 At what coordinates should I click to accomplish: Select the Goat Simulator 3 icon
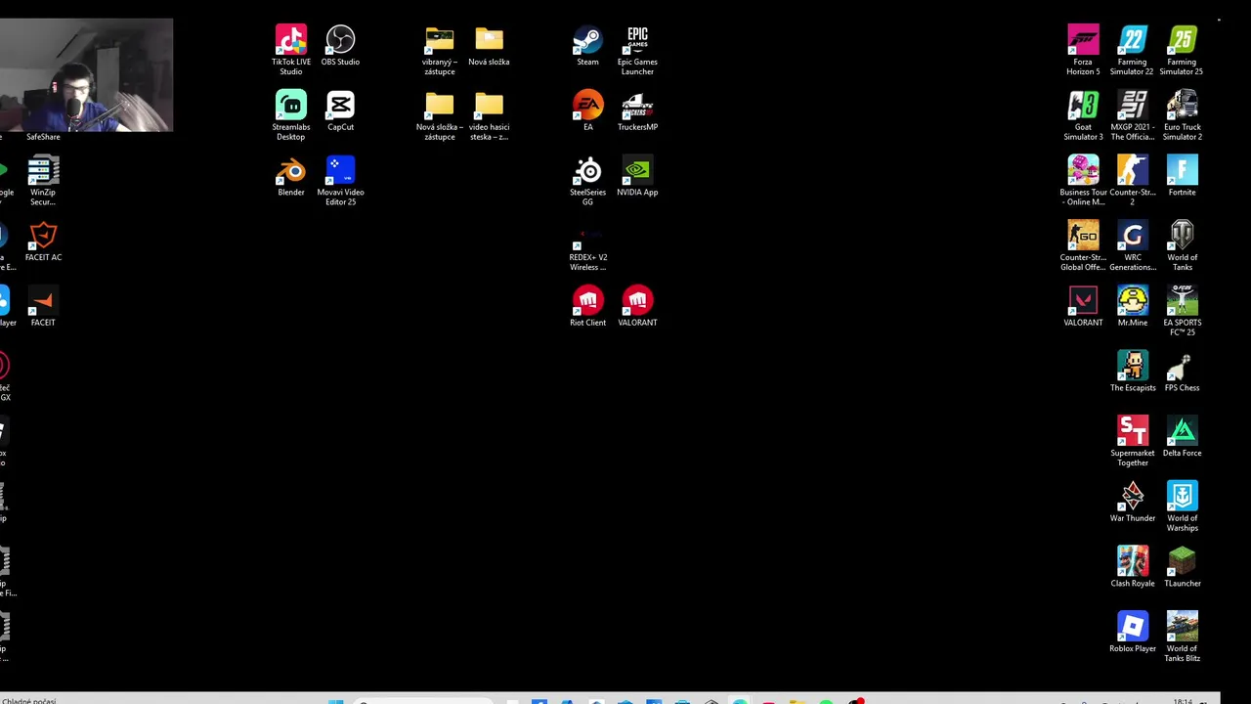point(1083,106)
